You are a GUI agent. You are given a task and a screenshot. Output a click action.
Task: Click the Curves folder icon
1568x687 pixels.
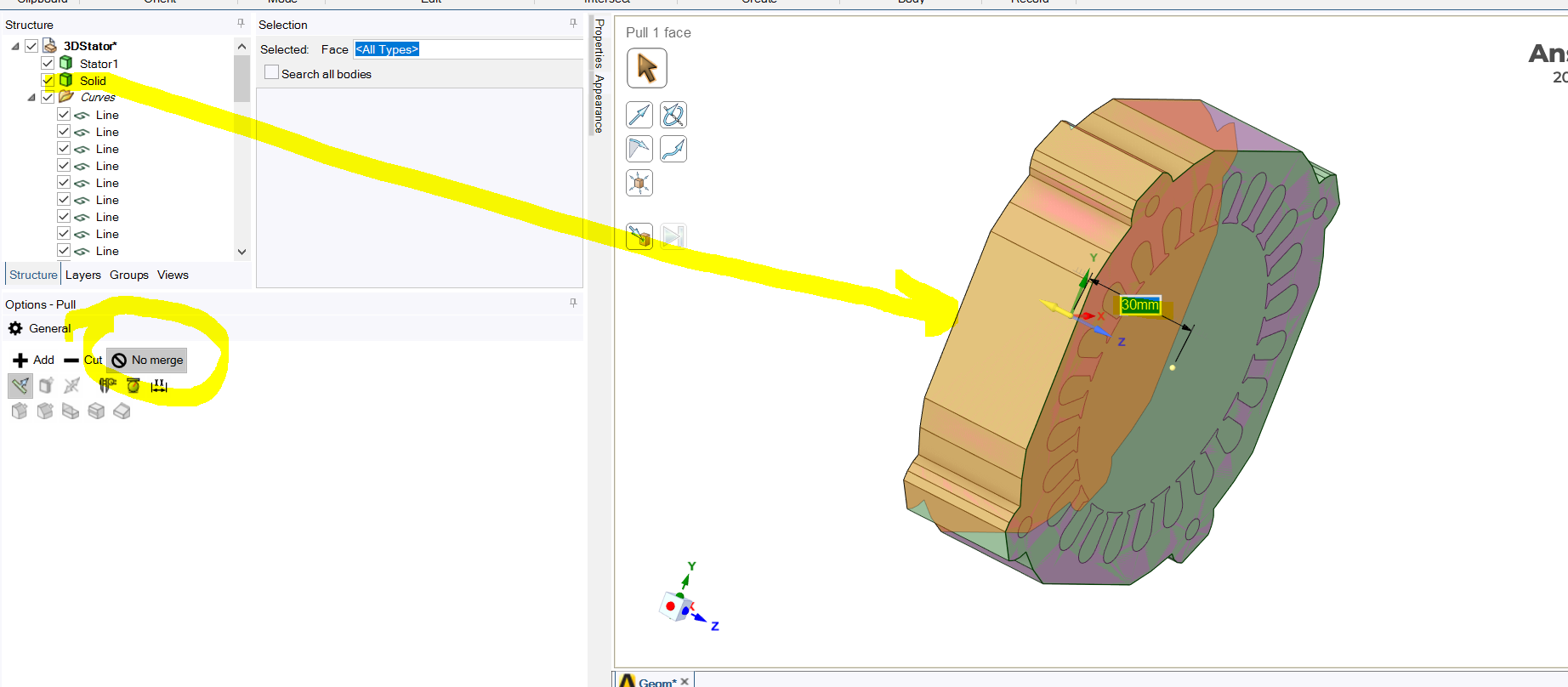coord(66,97)
